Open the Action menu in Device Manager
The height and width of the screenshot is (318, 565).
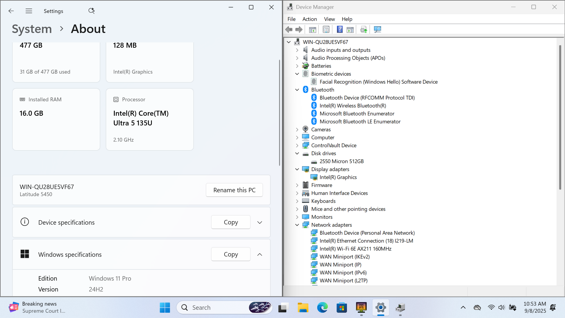(x=310, y=19)
